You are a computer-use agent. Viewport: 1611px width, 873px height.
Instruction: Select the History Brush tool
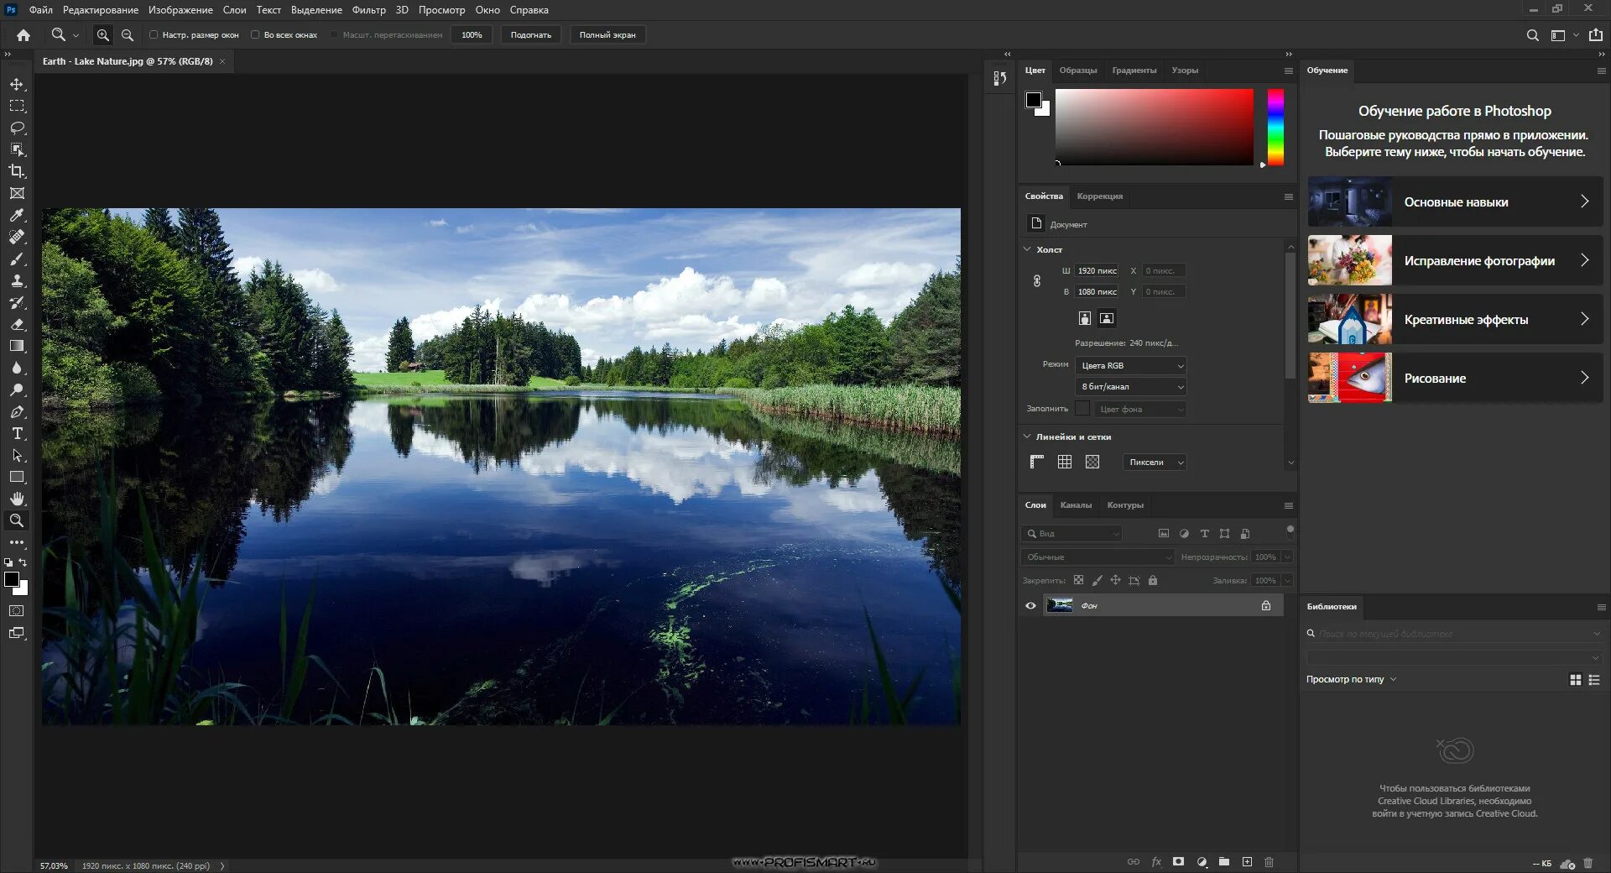pos(17,302)
